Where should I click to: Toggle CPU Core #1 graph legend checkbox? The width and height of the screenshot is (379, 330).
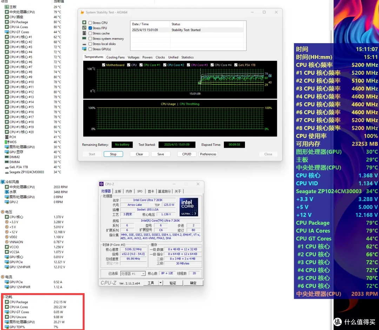[141, 65]
